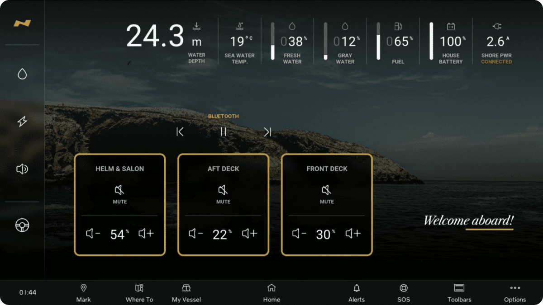Open the water tanks sidebar icon
543x305 pixels.
pyautogui.click(x=22, y=74)
